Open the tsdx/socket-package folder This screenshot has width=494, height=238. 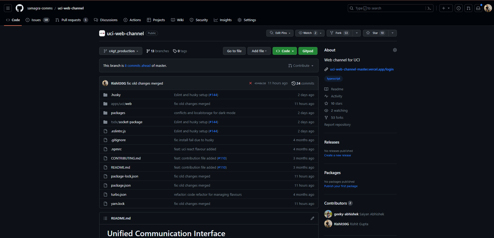(x=127, y=122)
